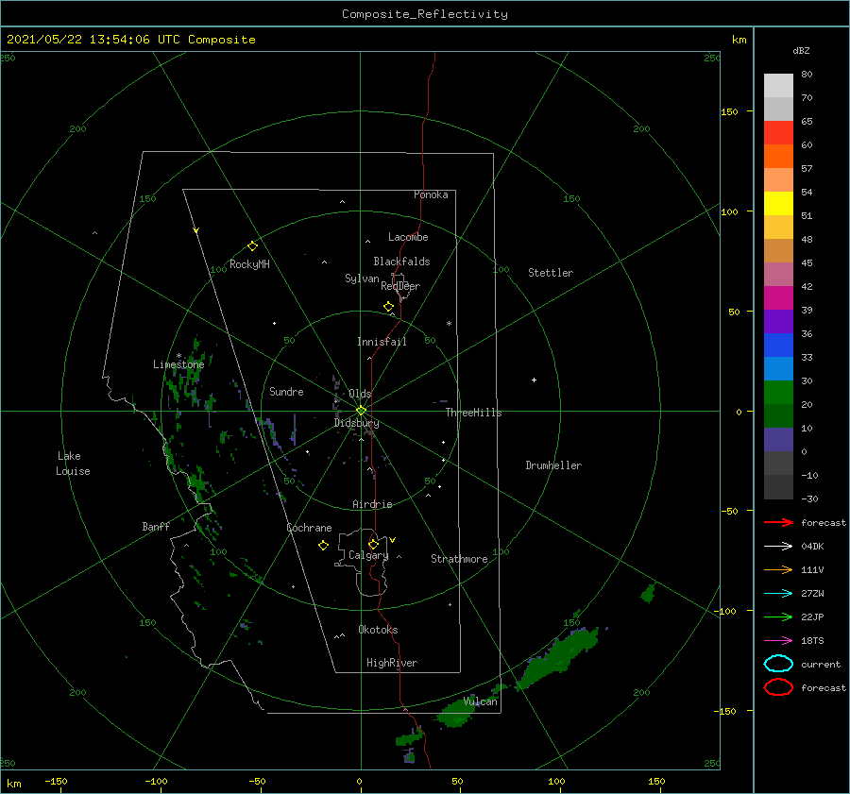Click the Composite_Reflectivity title text
Viewport: 850px width, 794px height.
click(x=425, y=14)
